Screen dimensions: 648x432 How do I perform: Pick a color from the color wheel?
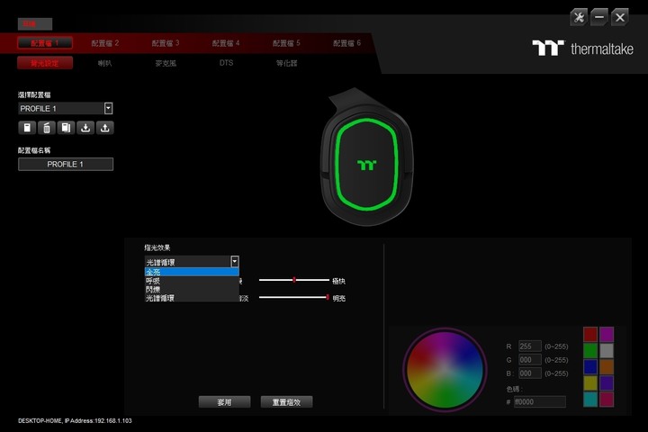click(445, 369)
